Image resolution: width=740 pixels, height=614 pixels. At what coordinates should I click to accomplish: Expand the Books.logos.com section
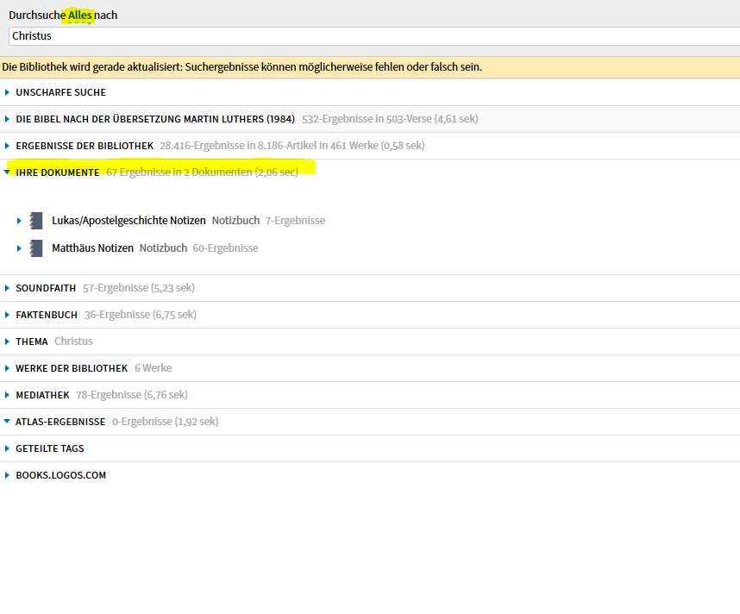pyautogui.click(x=7, y=475)
